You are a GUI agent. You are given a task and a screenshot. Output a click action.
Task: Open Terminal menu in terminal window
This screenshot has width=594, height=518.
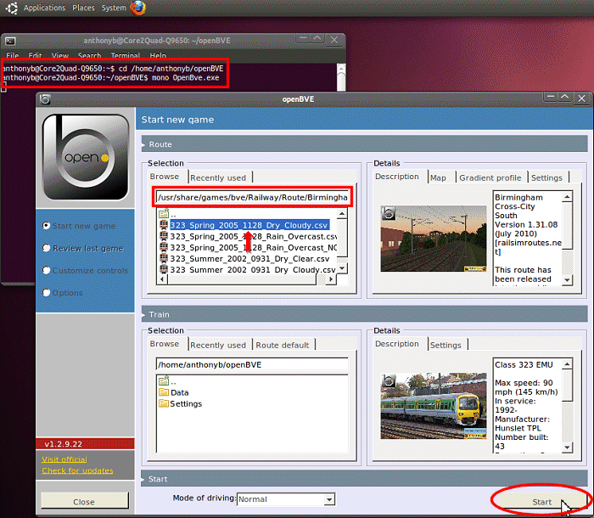click(x=126, y=56)
